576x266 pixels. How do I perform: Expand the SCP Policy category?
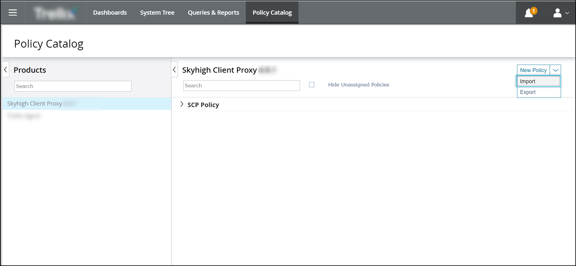[182, 104]
